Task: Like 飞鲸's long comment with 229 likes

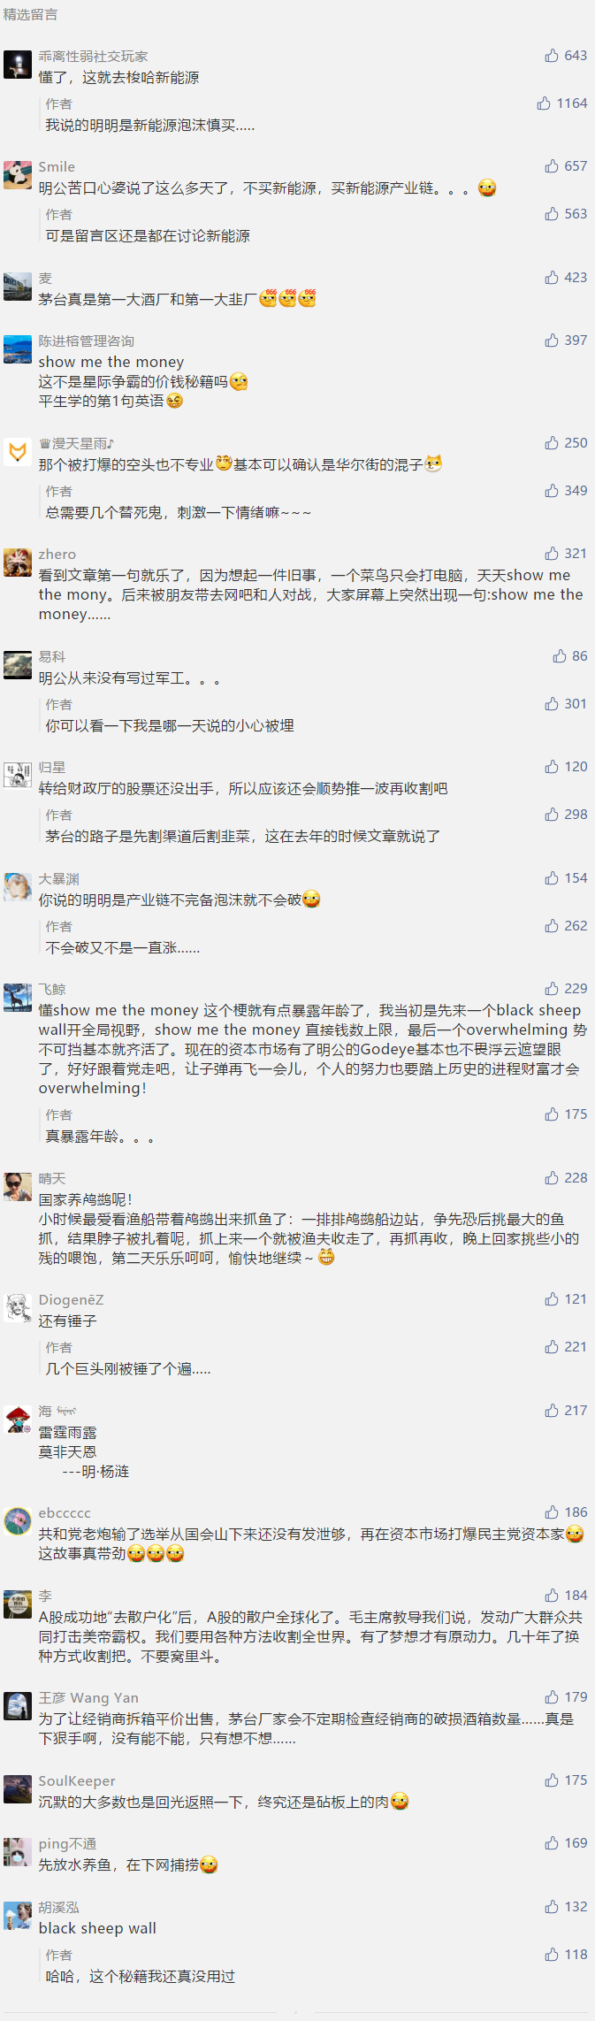Action: tap(552, 989)
